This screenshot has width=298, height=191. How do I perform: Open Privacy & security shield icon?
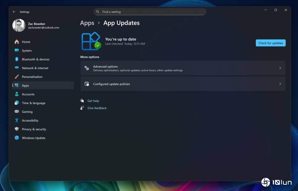[17, 129]
